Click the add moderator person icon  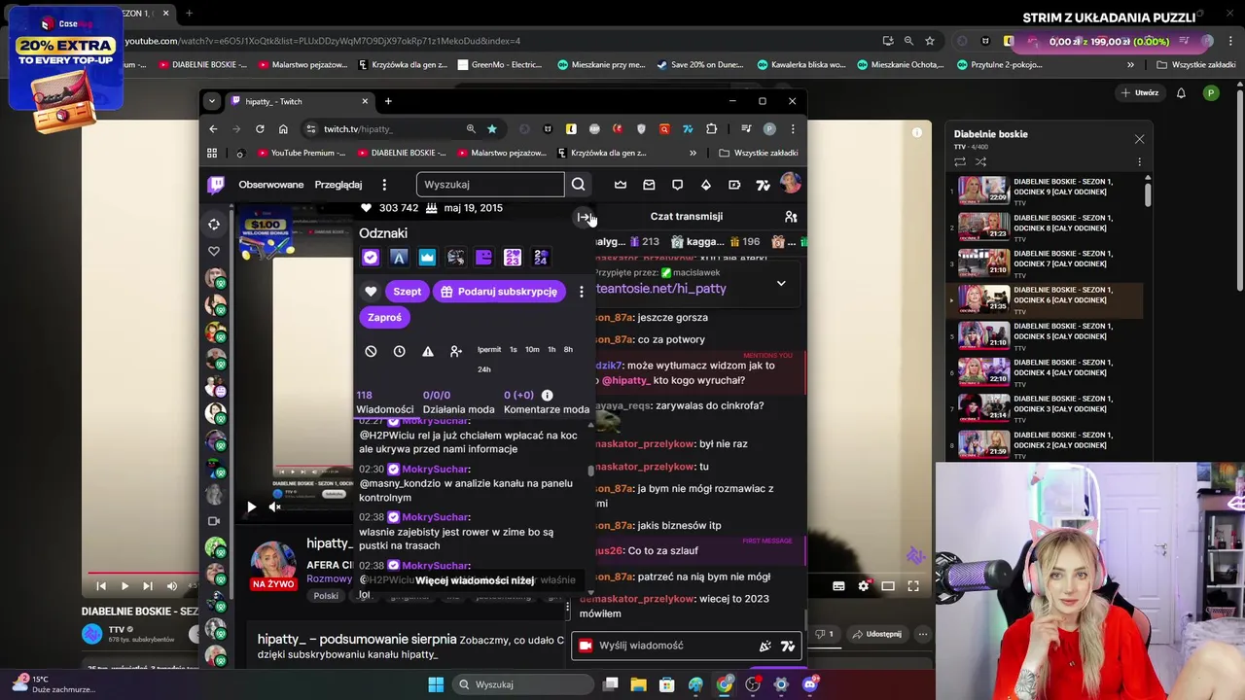click(455, 351)
